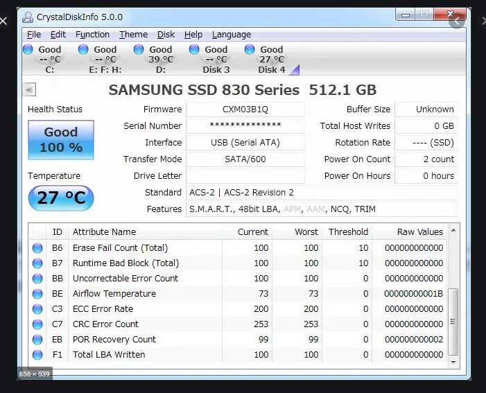Open the File menu

pyautogui.click(x=34, y=35)
